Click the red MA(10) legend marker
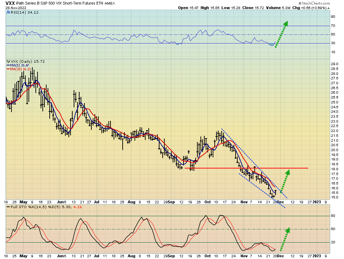 click(x=7, y=69)
